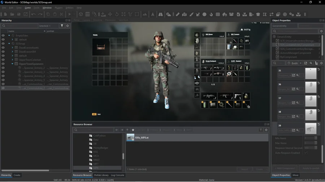Expand the default layer under EmptyEden

click(x=12, y=40)
